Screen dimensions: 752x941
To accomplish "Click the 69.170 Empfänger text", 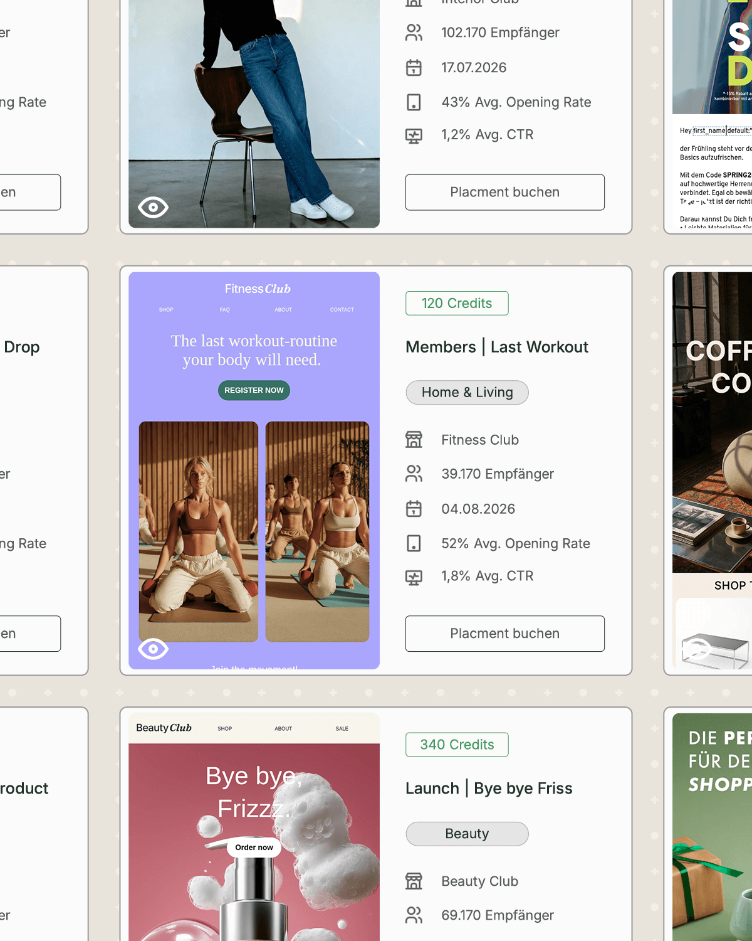I will pyautogui.click(x=498, y=915).
